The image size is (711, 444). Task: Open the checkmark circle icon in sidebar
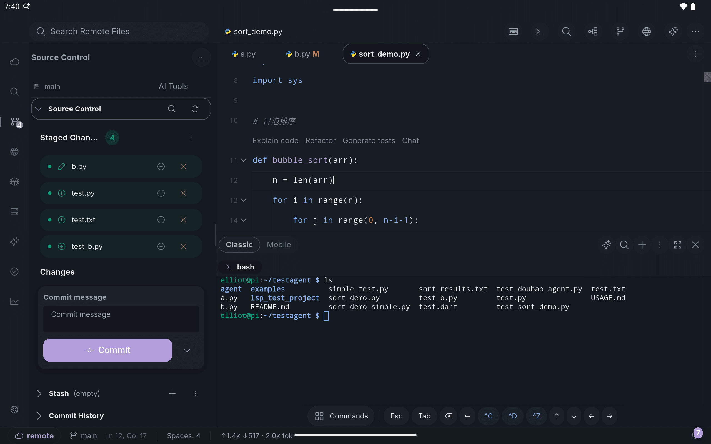click(14, 271)
